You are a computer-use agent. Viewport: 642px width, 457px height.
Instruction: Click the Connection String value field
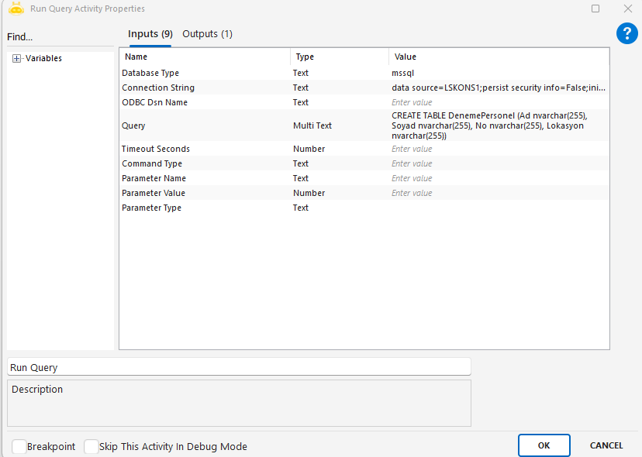point(498,88)
